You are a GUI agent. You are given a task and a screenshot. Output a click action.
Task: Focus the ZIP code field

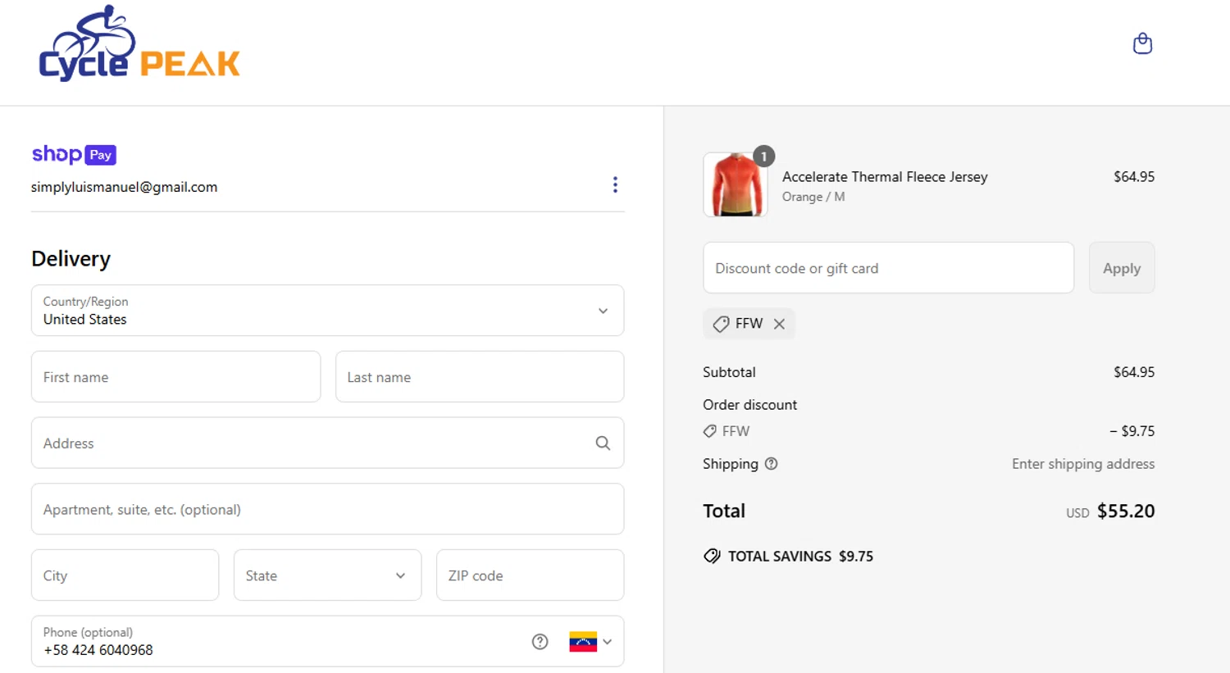tap(530, 575)
